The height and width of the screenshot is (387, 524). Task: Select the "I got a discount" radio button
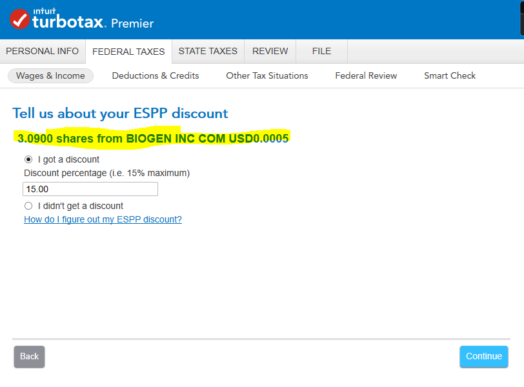[x=28, y=159]
